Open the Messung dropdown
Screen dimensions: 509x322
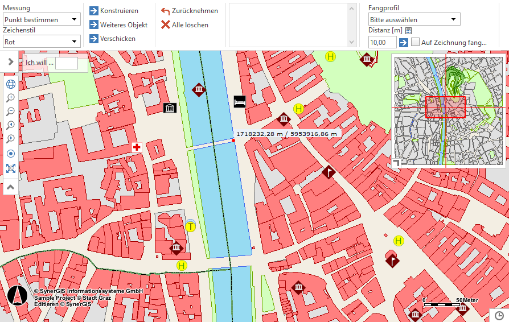[x=42, y=19]
